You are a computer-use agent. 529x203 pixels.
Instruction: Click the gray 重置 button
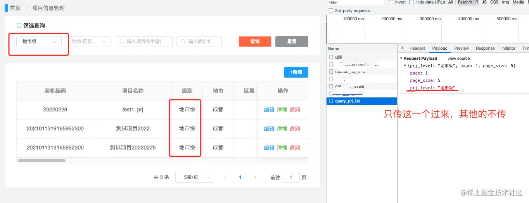pyautogui.click(x=292, y=42)
